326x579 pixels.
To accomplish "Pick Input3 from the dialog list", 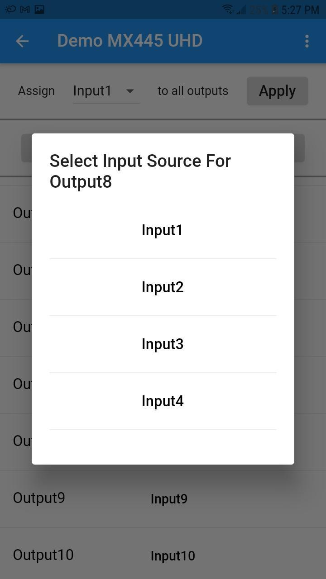I will [x=163, y=344].
